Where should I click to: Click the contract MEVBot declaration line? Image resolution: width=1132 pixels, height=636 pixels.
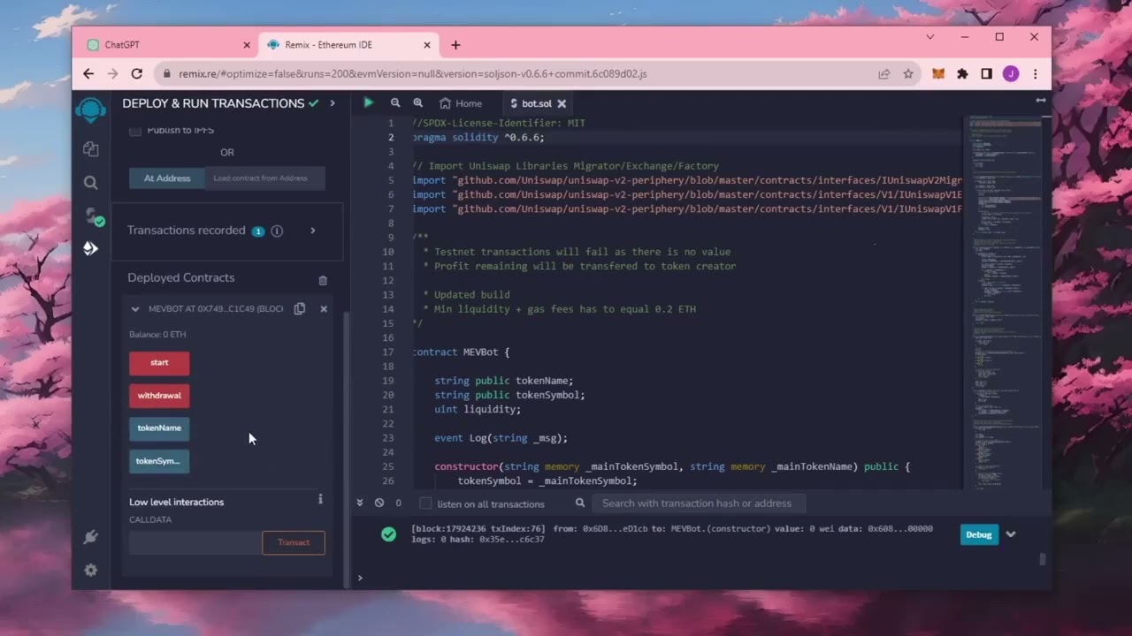click(461, 352)
